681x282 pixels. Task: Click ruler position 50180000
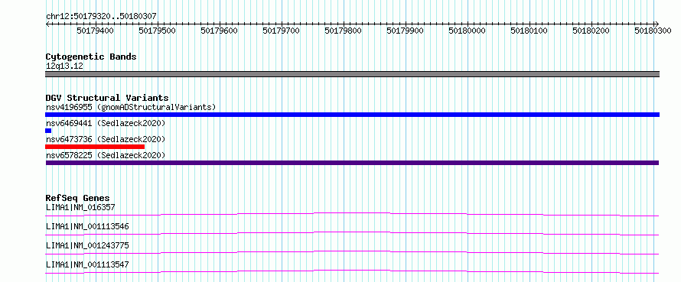click(x=468, y=31)
